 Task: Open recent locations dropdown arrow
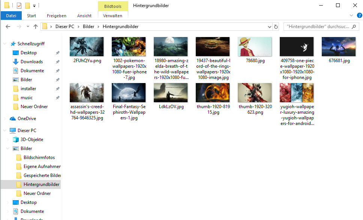point(28,27)
